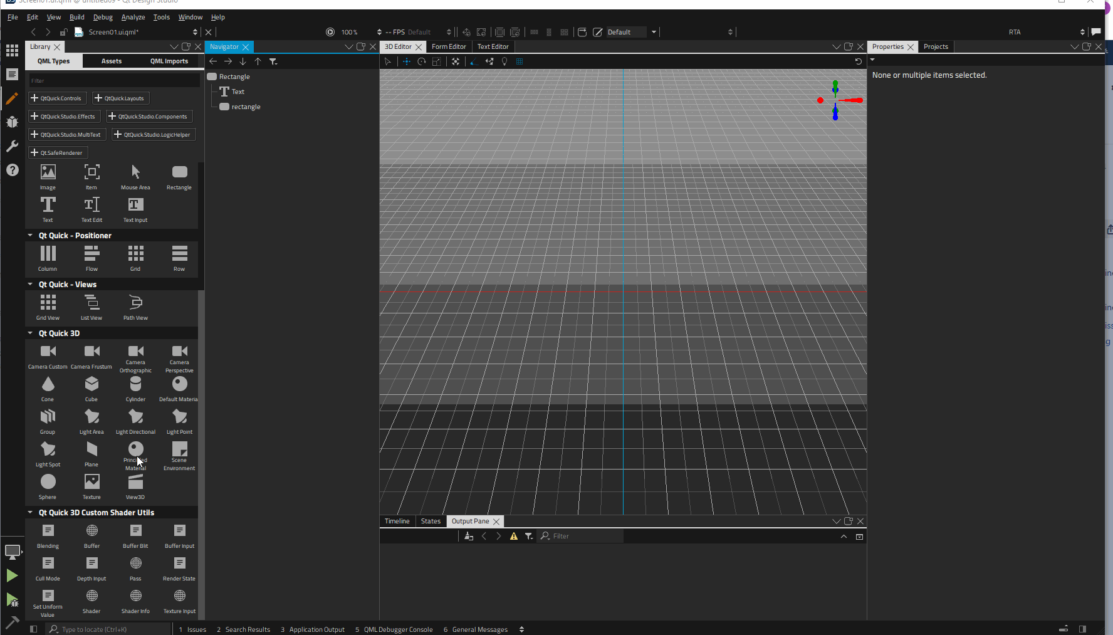Open Application Output in status bar
This screenshot has height=635, width=1113.
[x=313, y=629]
